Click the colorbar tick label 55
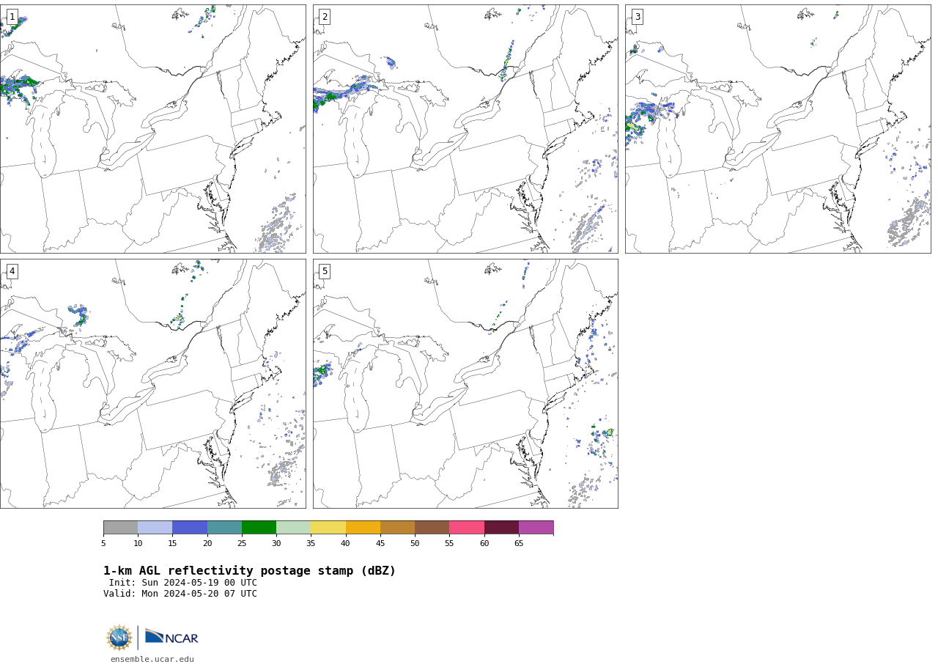This screenshot has height=667, width=938. (x=449, y=543)
